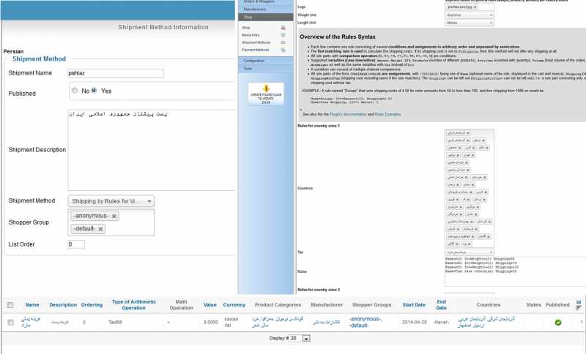Click the Payment Methods sidebar icon
The height and width of the screenshot is (354, 586).
283,50
